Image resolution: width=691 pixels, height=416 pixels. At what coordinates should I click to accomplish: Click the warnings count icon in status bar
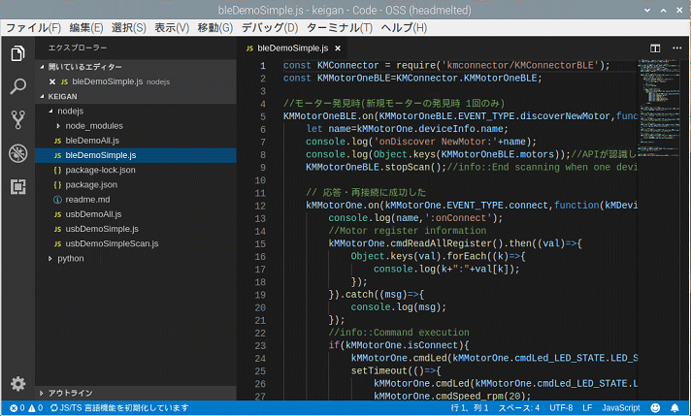pos(32,408)
